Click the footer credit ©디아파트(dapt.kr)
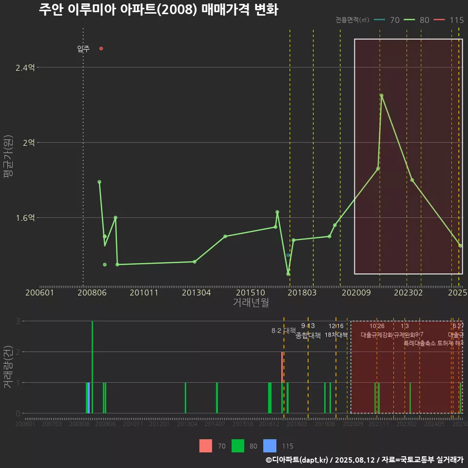This screenshot has width=468, height=468. [297, 460]
